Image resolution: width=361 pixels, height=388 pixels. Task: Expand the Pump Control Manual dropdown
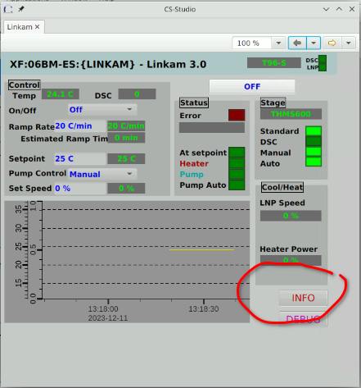[102, 174]
